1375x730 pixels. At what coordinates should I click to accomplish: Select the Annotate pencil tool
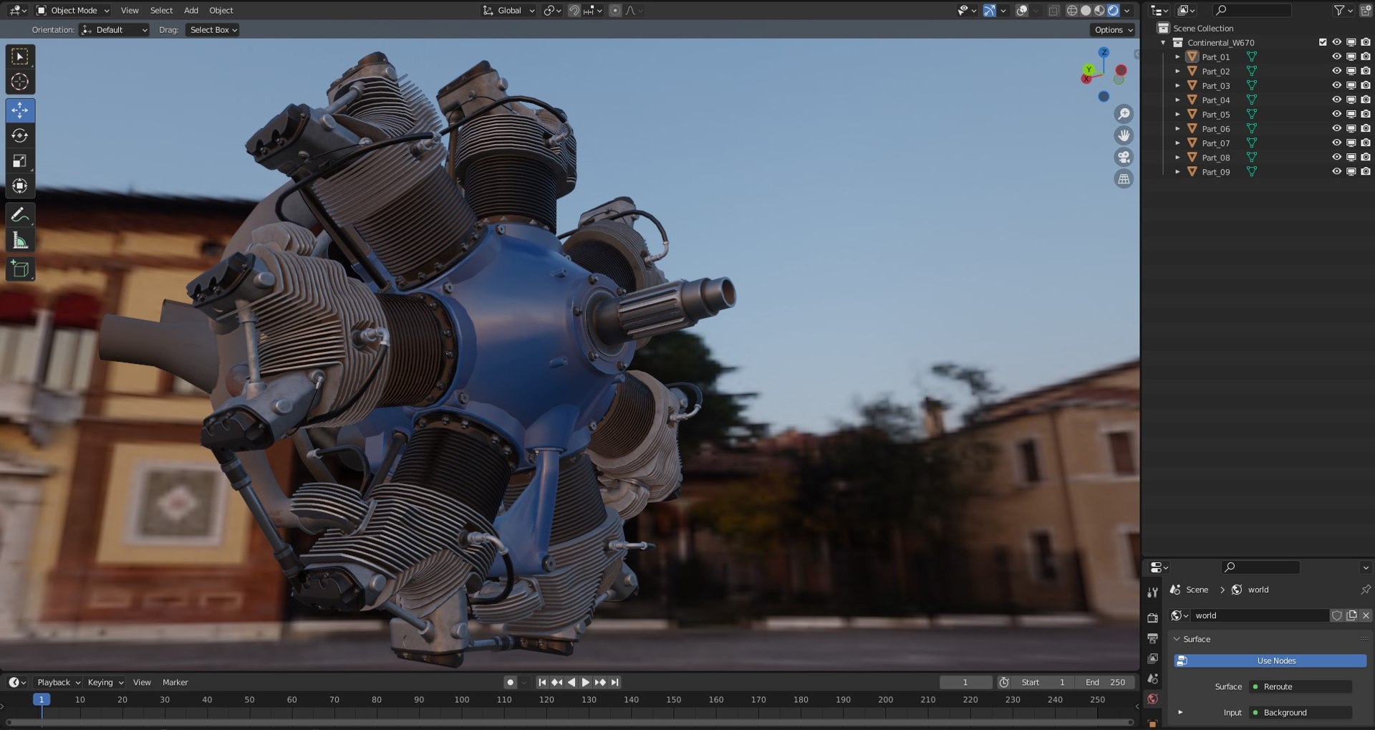(x=20, y=215)
